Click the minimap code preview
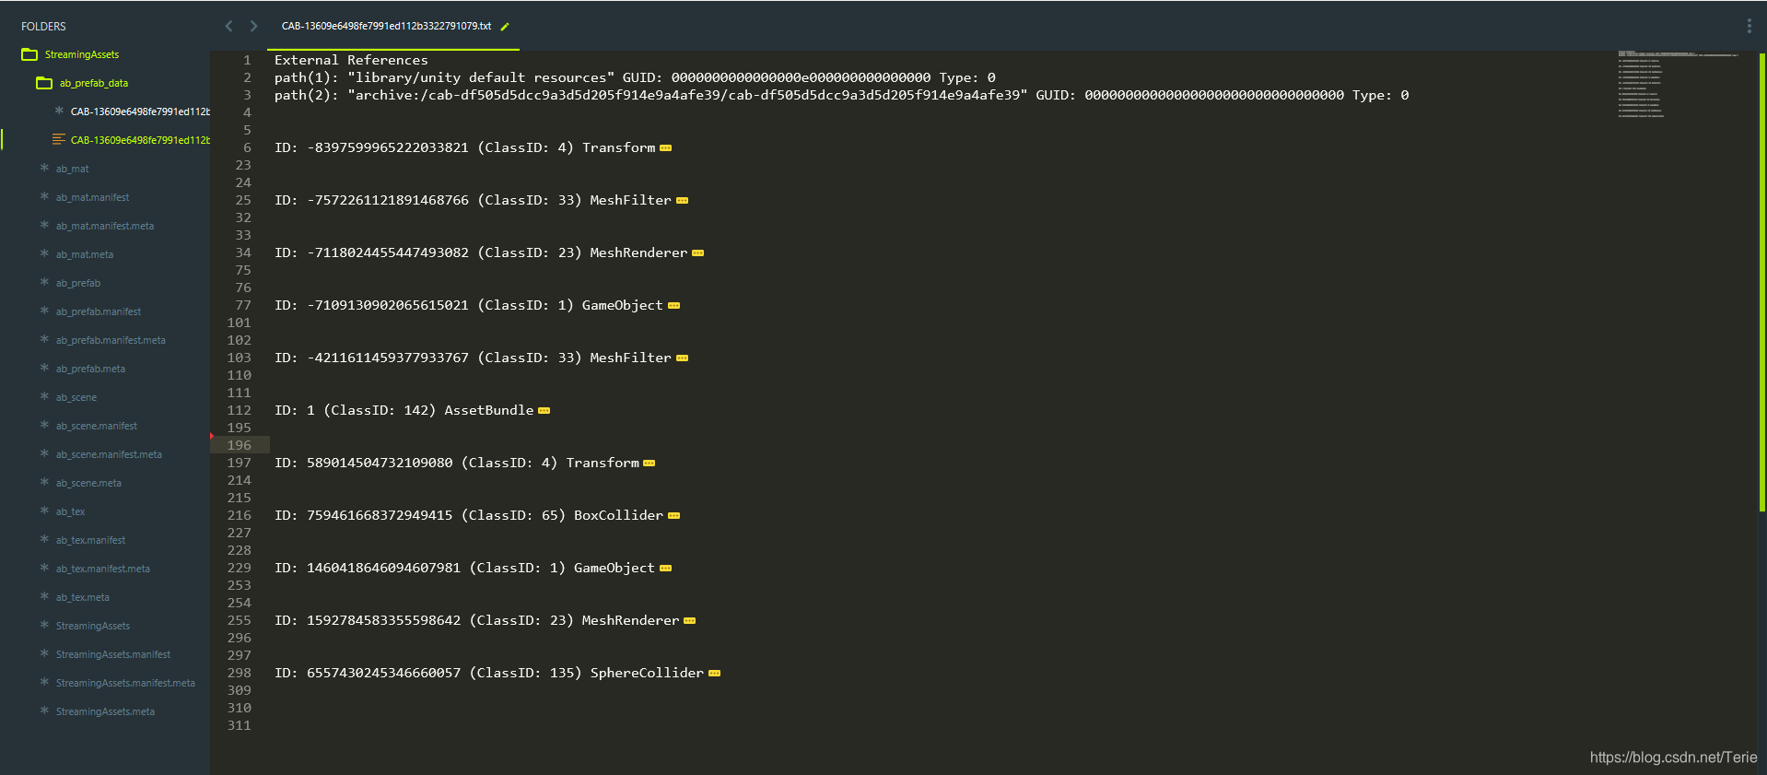Image resolution: width=1767 pixels, height=775 pixels. point(1677,84)
